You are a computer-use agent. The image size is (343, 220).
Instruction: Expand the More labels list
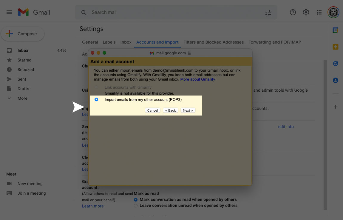coord(22,98)
